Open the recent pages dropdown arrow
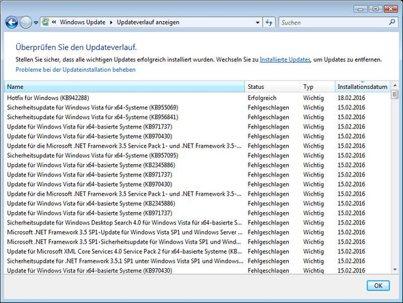 [x=36, y=23]
